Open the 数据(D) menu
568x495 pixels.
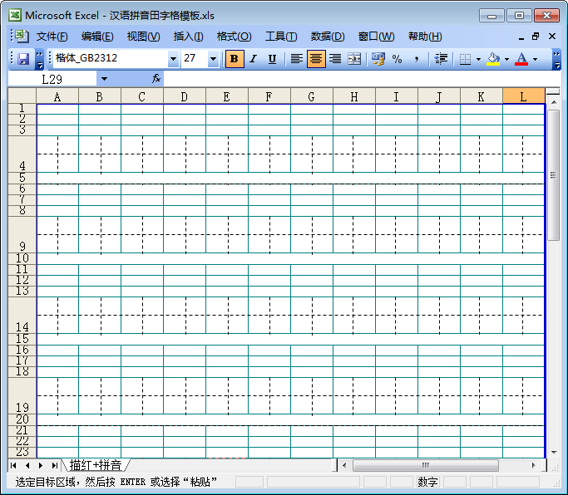click(x=327, y=37)
